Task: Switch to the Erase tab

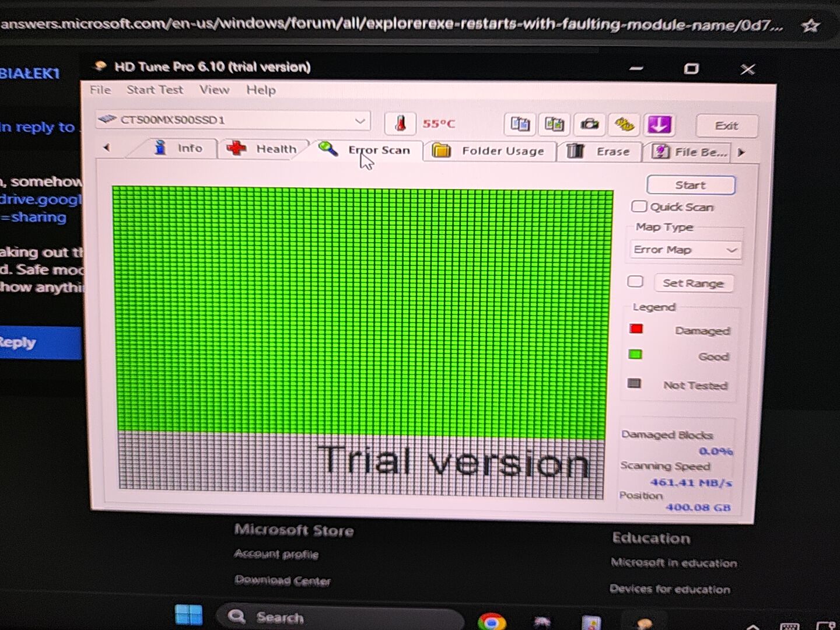Action: (600, 152)
